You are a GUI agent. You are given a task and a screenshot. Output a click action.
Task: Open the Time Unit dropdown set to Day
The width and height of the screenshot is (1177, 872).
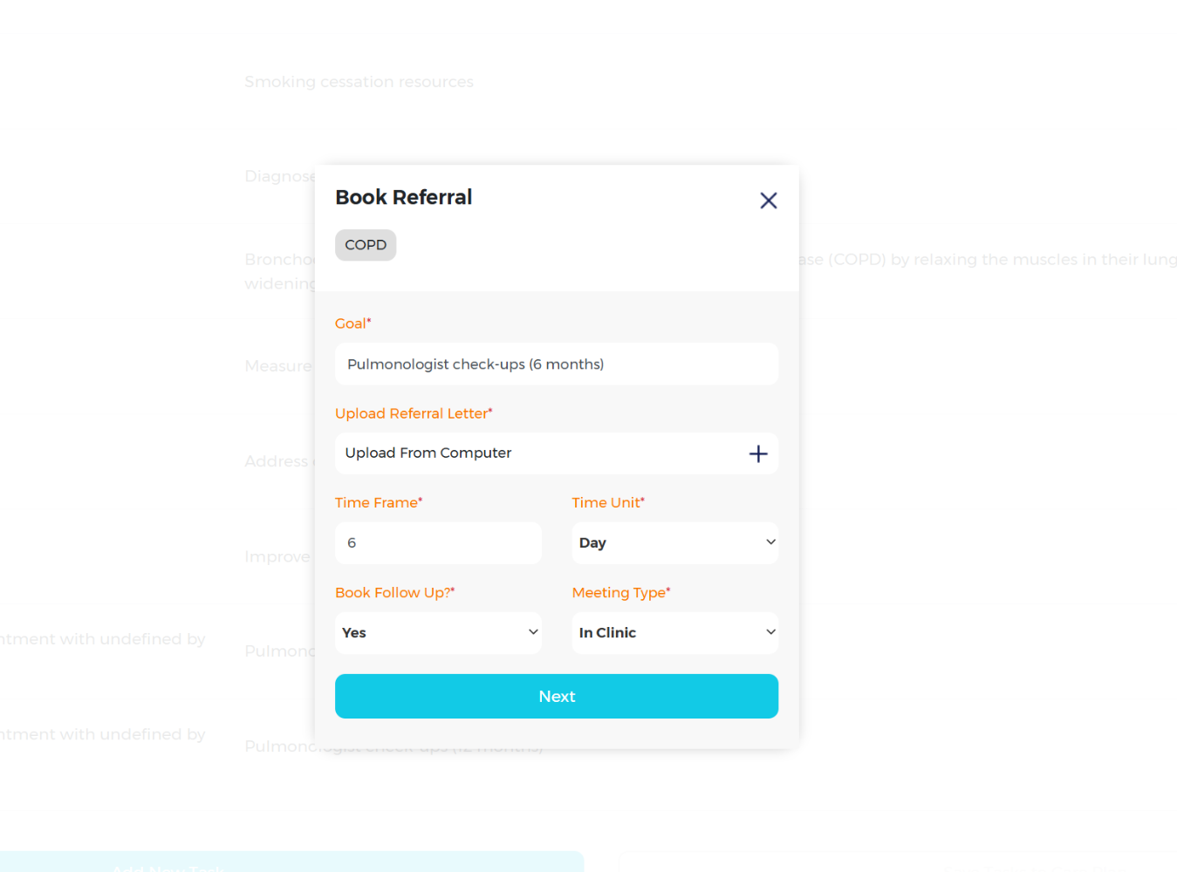pos(674,543)
